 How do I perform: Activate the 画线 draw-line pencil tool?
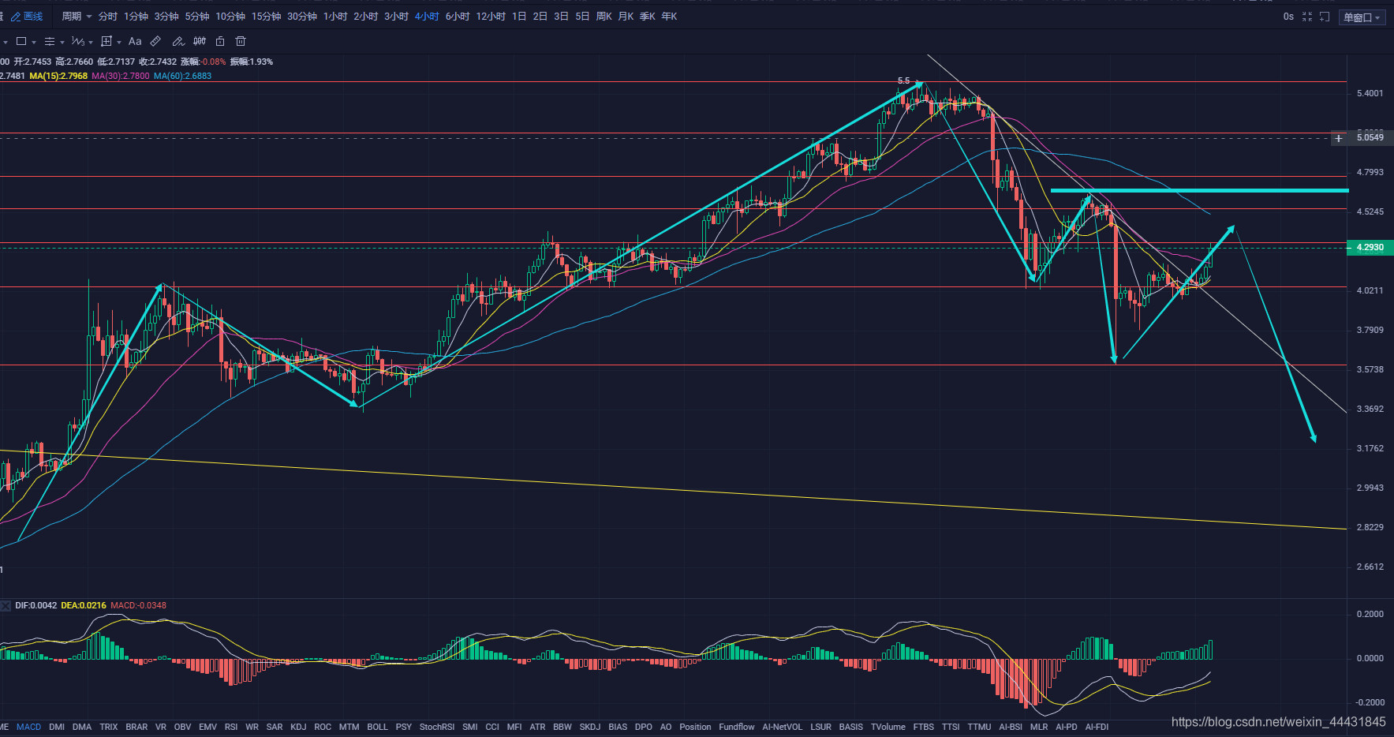[x=27, y=17]
